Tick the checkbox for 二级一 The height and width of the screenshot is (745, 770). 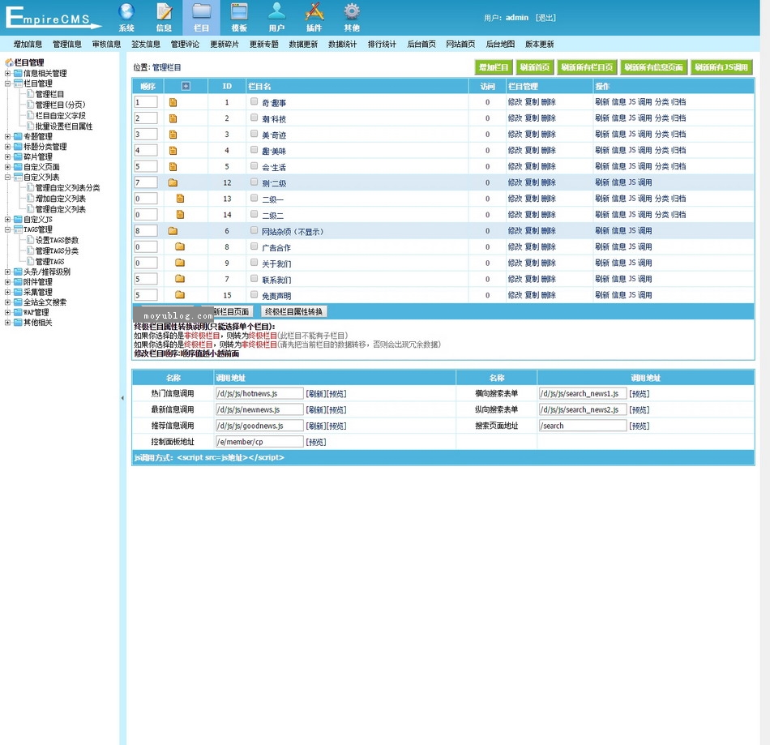[x=254, y=198]
